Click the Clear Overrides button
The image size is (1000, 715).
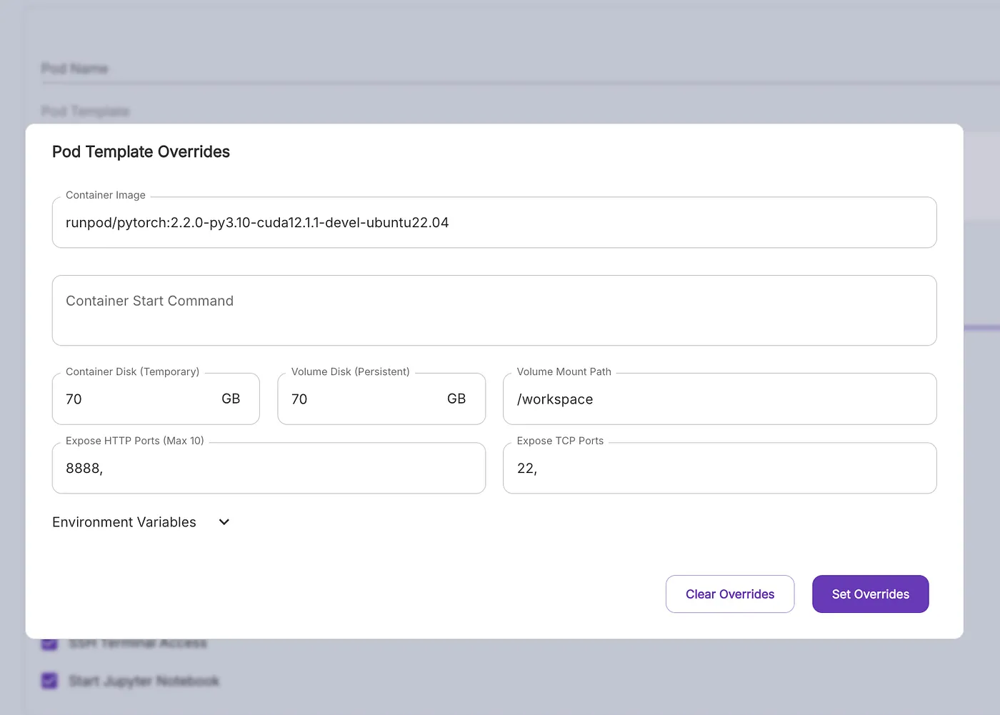pos(730,594)
